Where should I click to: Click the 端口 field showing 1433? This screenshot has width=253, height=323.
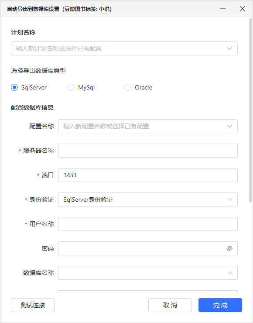point(148,175)
